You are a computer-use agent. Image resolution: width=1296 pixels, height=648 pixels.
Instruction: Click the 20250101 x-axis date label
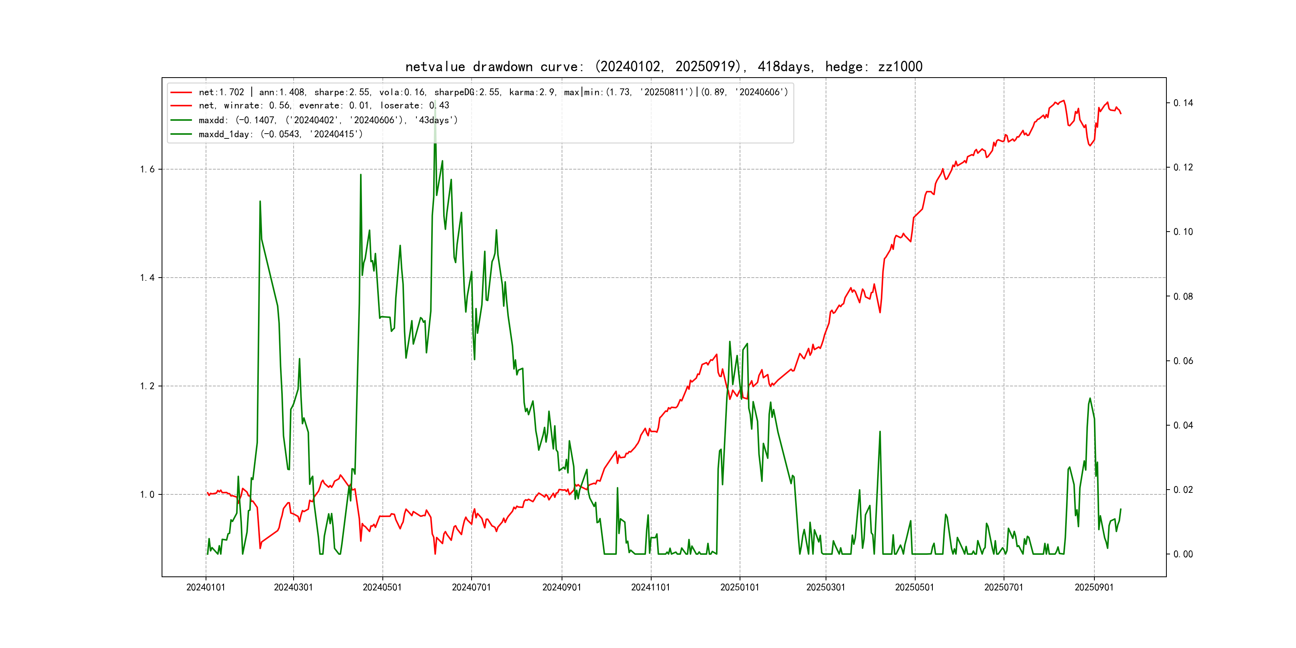pos(740,588)
